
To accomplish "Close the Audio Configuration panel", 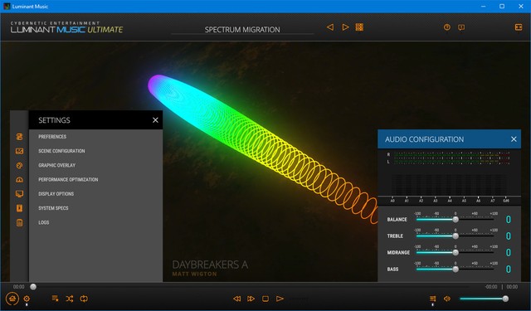I will [514, 139].
